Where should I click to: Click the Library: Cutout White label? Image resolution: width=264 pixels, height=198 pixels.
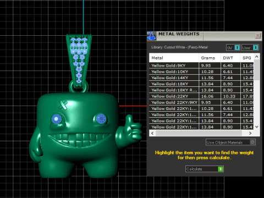point(179,47)
